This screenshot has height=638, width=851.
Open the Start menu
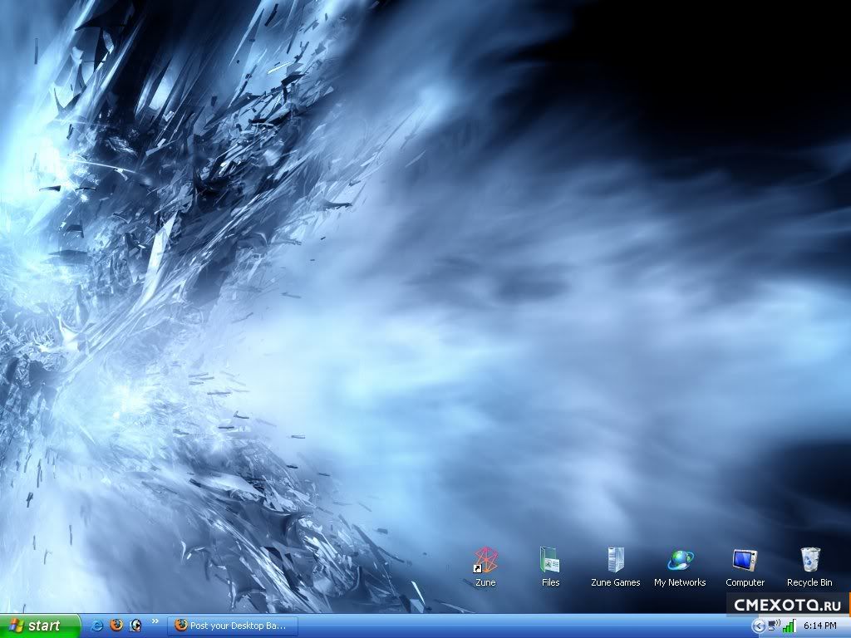pyautogui.click(x=40, y=626)
